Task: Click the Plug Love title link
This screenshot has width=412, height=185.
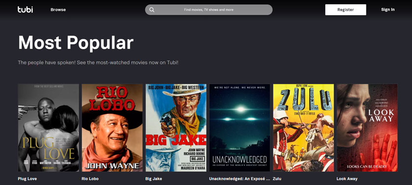Action: (27, 179)
